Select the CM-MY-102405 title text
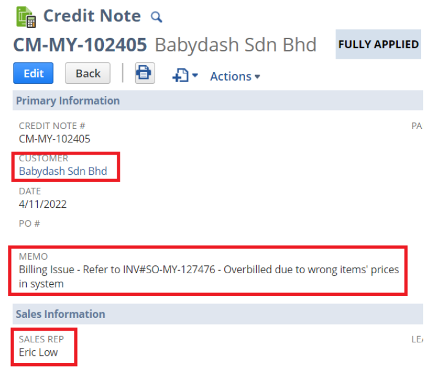Image resolution: width=426 pixels, height=390 pixels. 80,45
